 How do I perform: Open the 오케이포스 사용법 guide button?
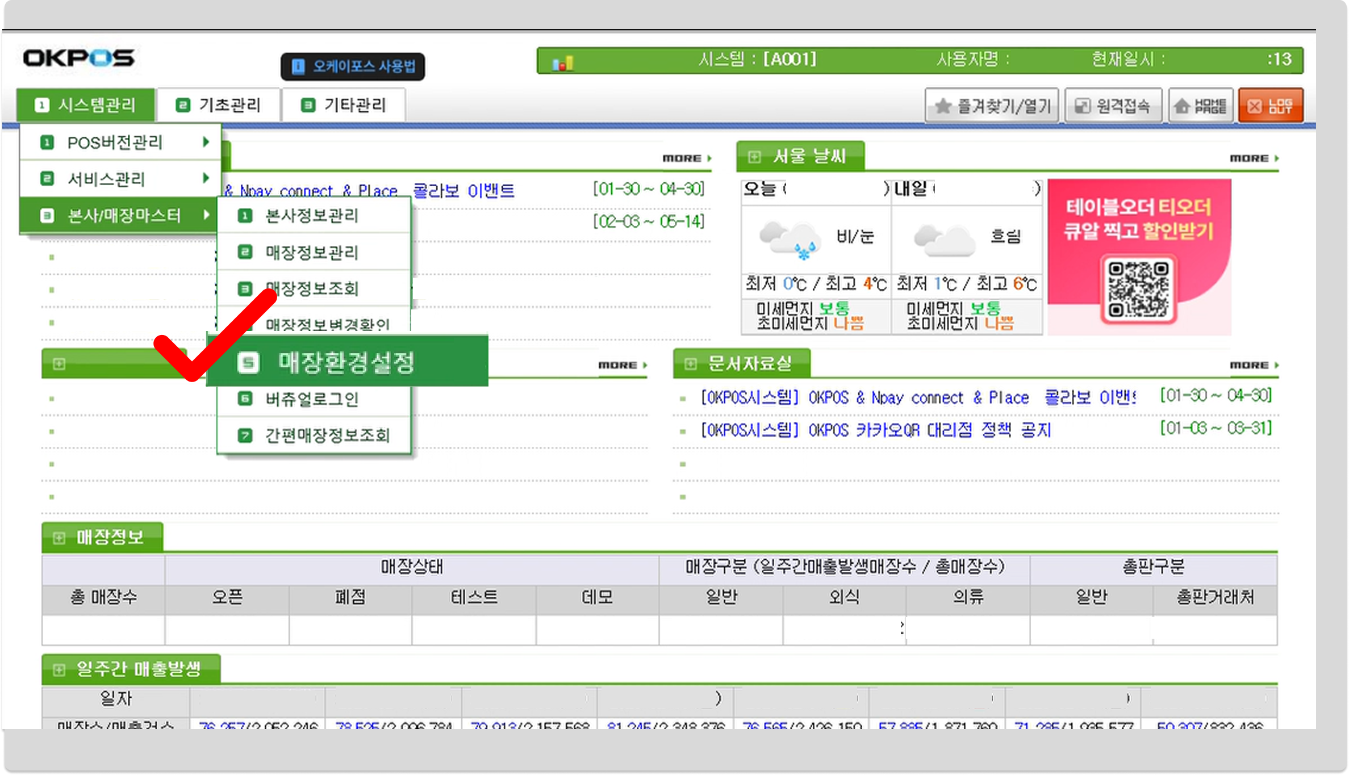(353, 66)
